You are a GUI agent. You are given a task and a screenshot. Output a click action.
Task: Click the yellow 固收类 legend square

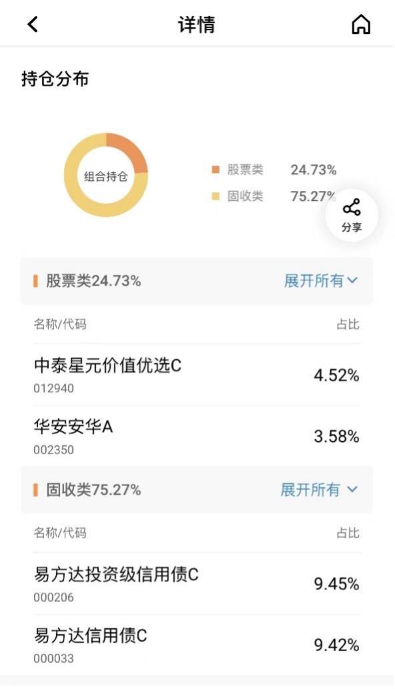(x=216, y=196)
